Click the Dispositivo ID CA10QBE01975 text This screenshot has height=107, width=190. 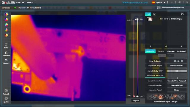coord(30,8)
